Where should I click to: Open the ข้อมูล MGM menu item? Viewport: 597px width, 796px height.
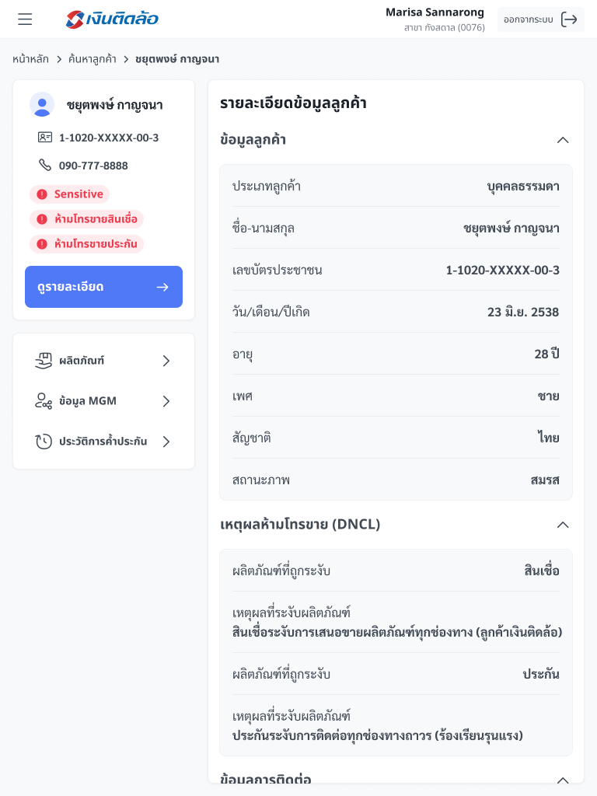coord(103,401)
